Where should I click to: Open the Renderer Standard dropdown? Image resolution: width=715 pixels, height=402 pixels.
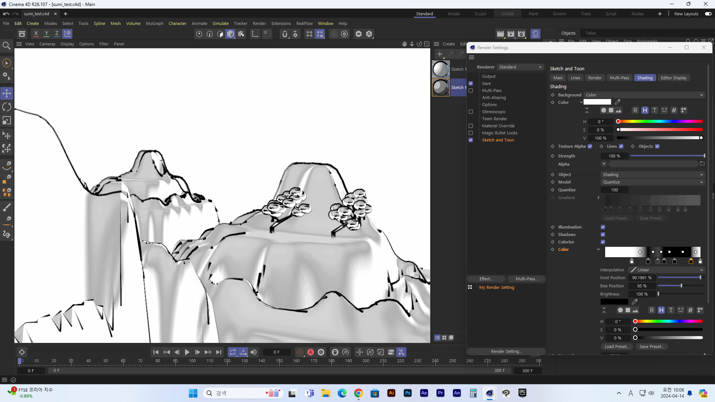(521, 67)
